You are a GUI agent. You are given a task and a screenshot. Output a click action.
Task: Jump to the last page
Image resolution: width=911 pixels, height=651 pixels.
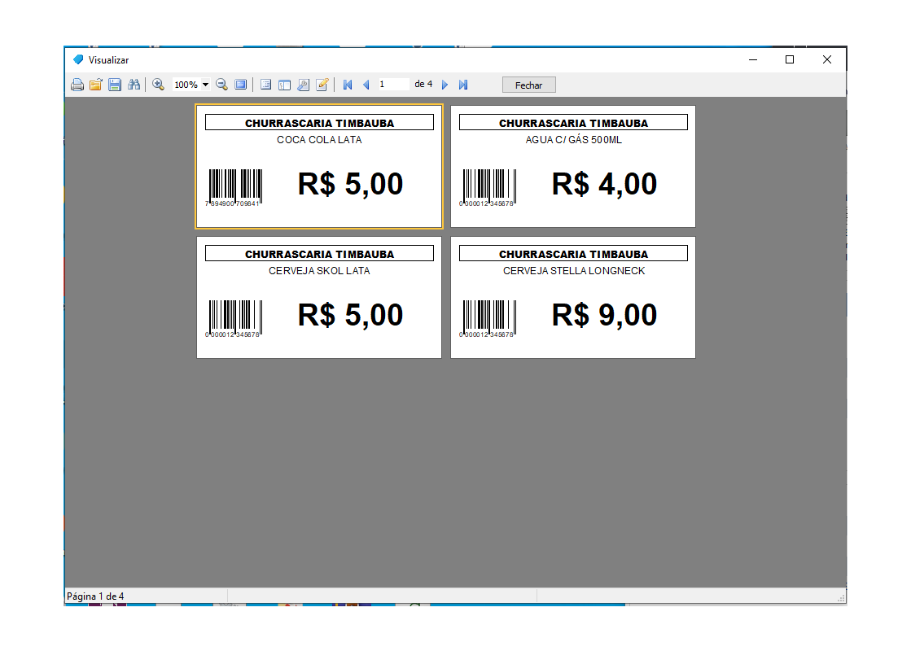click(x=463, y=85)
